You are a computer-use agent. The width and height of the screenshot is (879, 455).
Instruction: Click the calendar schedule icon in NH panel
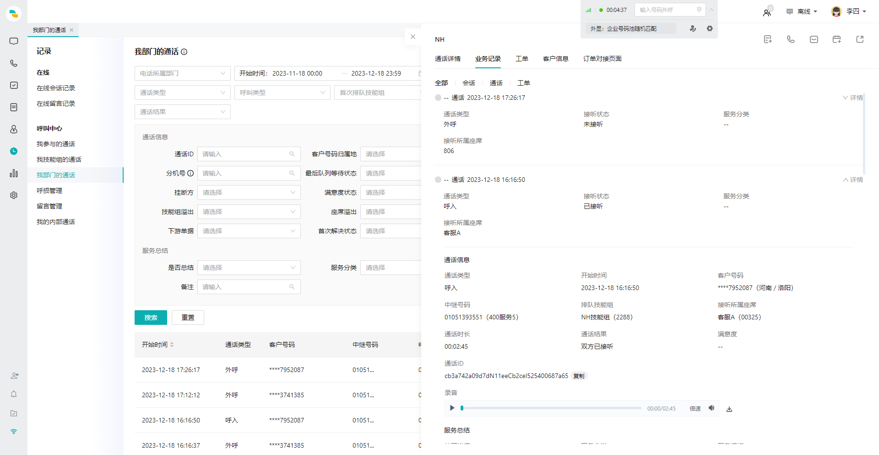[837, 39]
